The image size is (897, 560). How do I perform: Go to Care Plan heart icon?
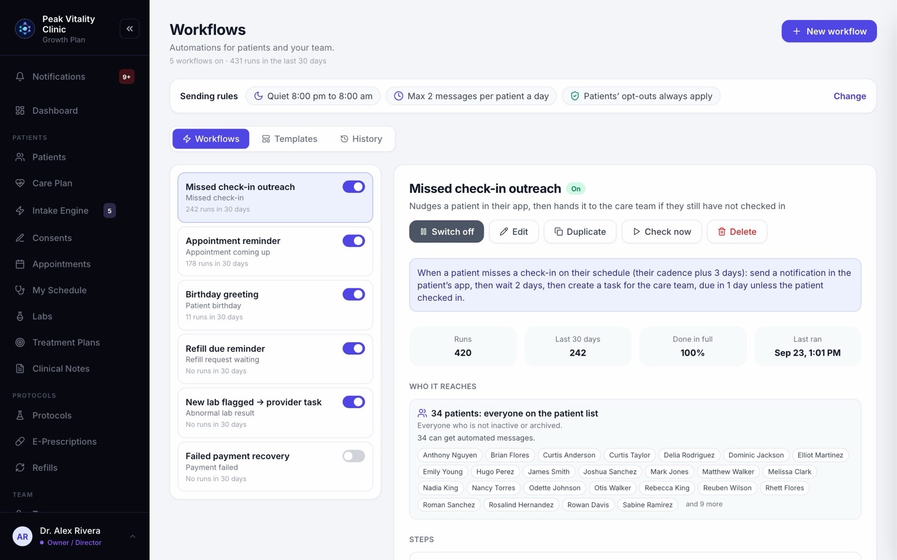20,183
